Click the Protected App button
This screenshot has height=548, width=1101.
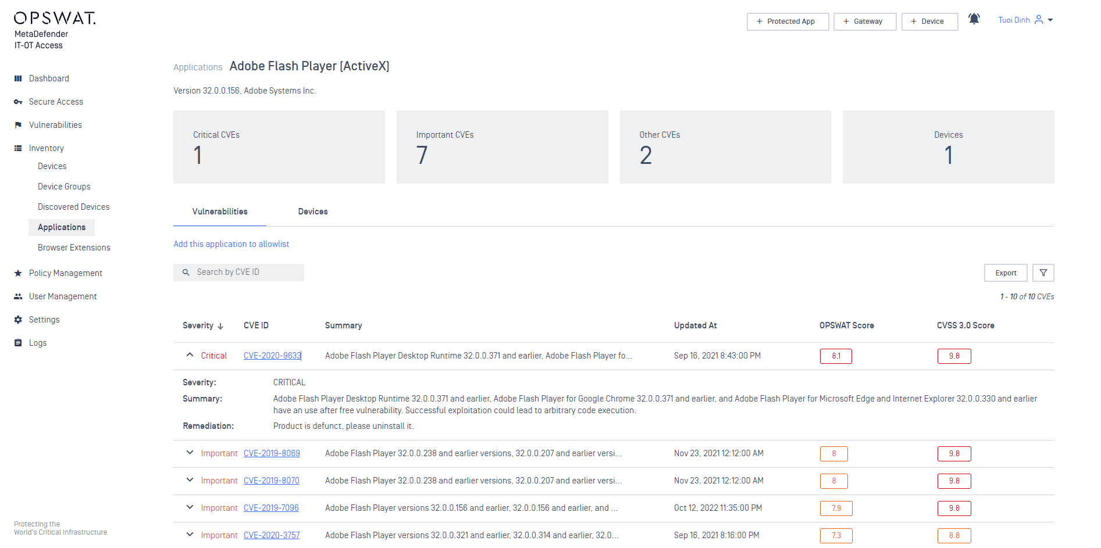(788, 22)
